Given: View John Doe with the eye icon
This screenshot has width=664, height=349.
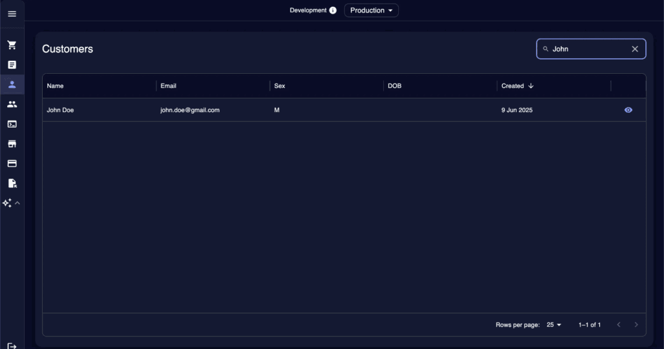Looking at the screenshot, I should click(628, 110).
